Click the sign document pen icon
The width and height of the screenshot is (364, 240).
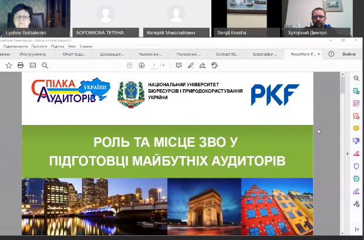pos(203,66)
